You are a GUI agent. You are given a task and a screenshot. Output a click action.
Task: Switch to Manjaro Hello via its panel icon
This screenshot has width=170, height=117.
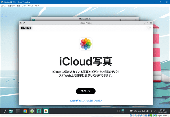(39, 111)
